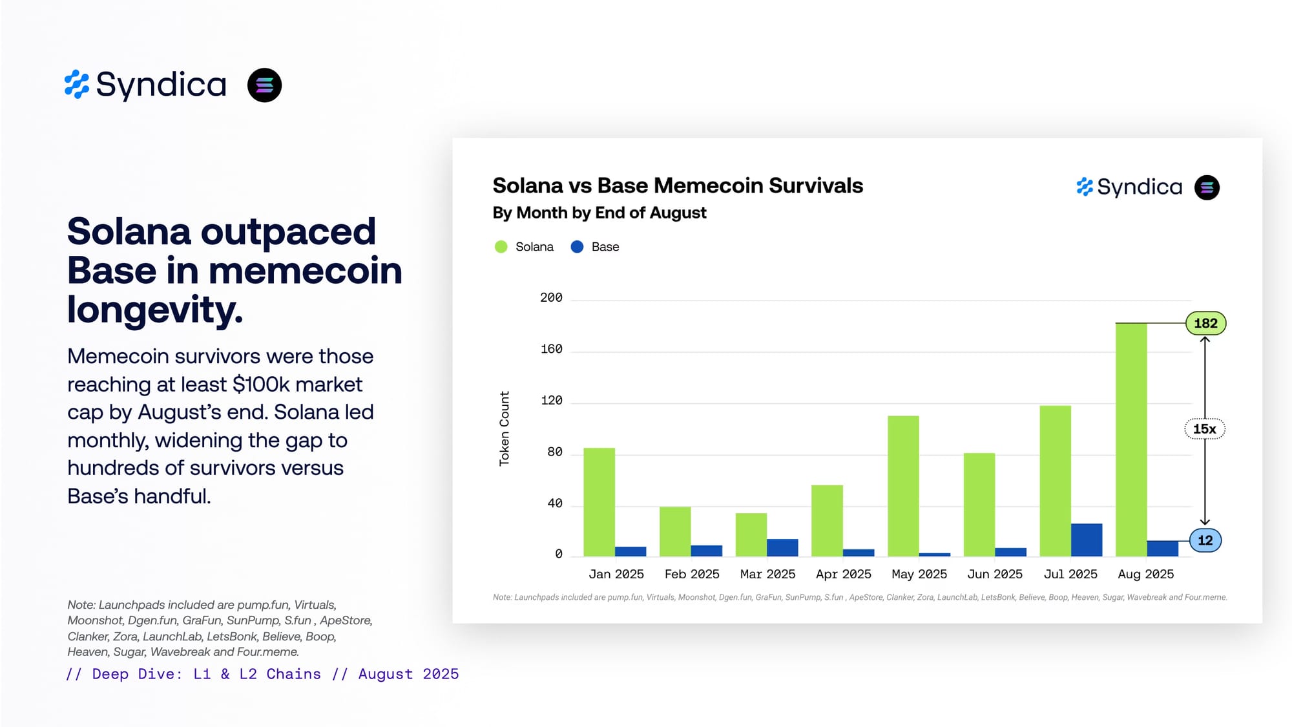Click the Solana logo beside the top-left Syndica wordmark
The height and width of the screenshot is (727, 1292).
pyautogui.click(x=265, y=85)
